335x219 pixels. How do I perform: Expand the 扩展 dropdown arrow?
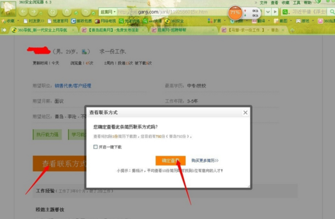224,21
